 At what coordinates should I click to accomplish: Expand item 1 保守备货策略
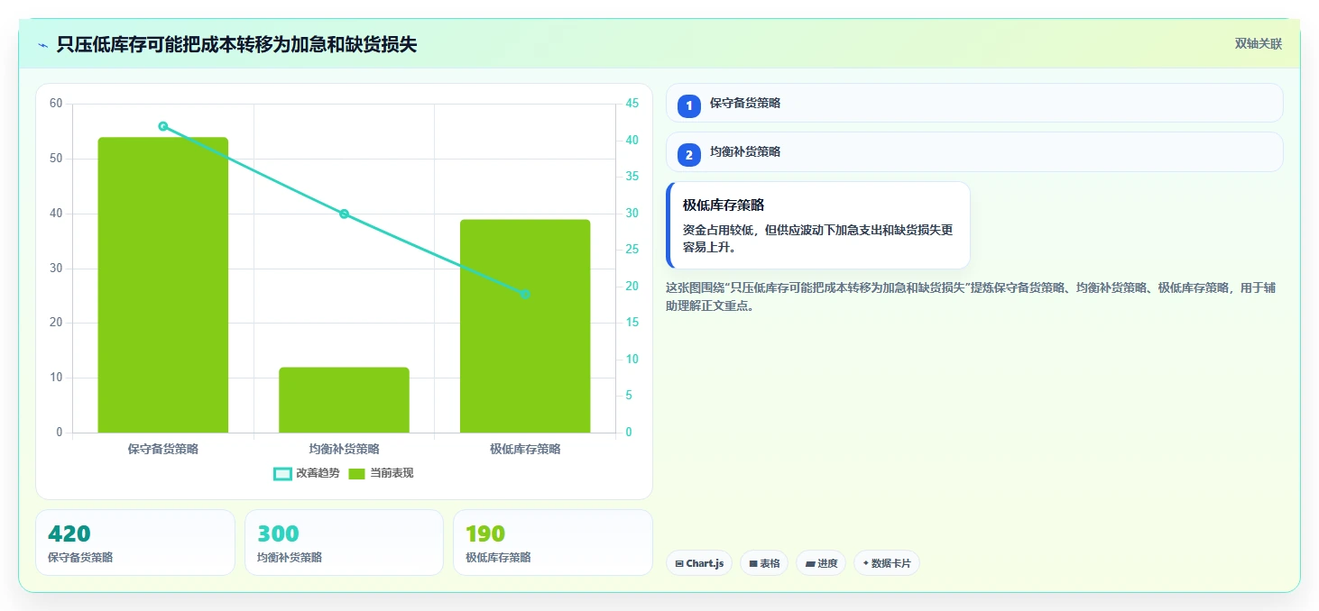[974, 103]
